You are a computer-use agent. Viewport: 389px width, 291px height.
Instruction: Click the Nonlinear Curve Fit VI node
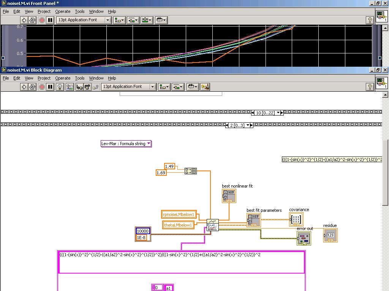coord(212,225)
